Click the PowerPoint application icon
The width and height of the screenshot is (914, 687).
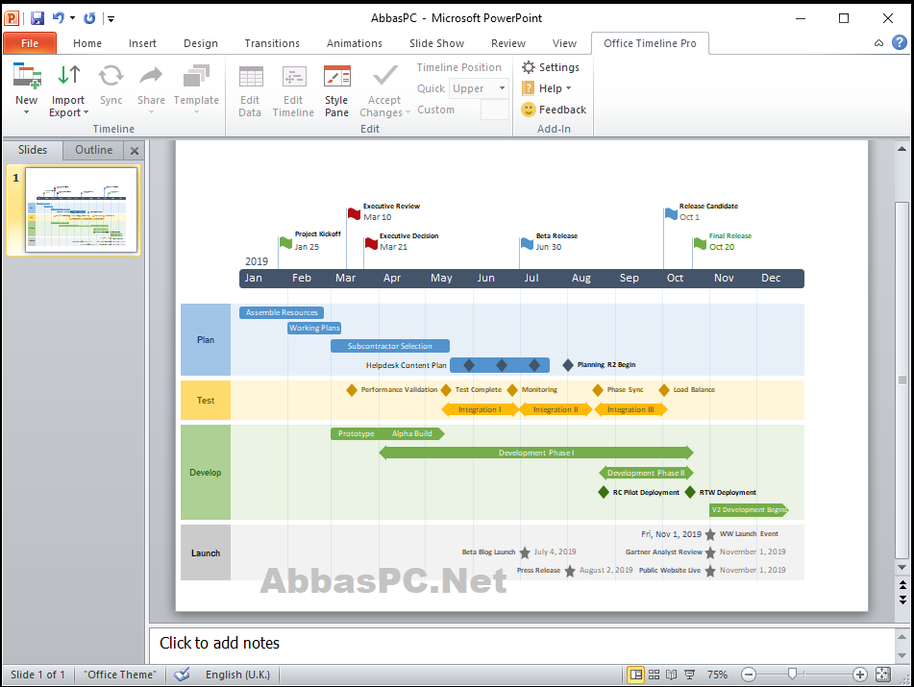[12, 18]
